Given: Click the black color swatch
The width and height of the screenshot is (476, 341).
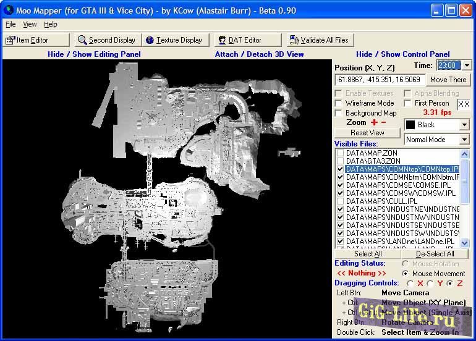Looking at the screenshot, I should 410,125.
